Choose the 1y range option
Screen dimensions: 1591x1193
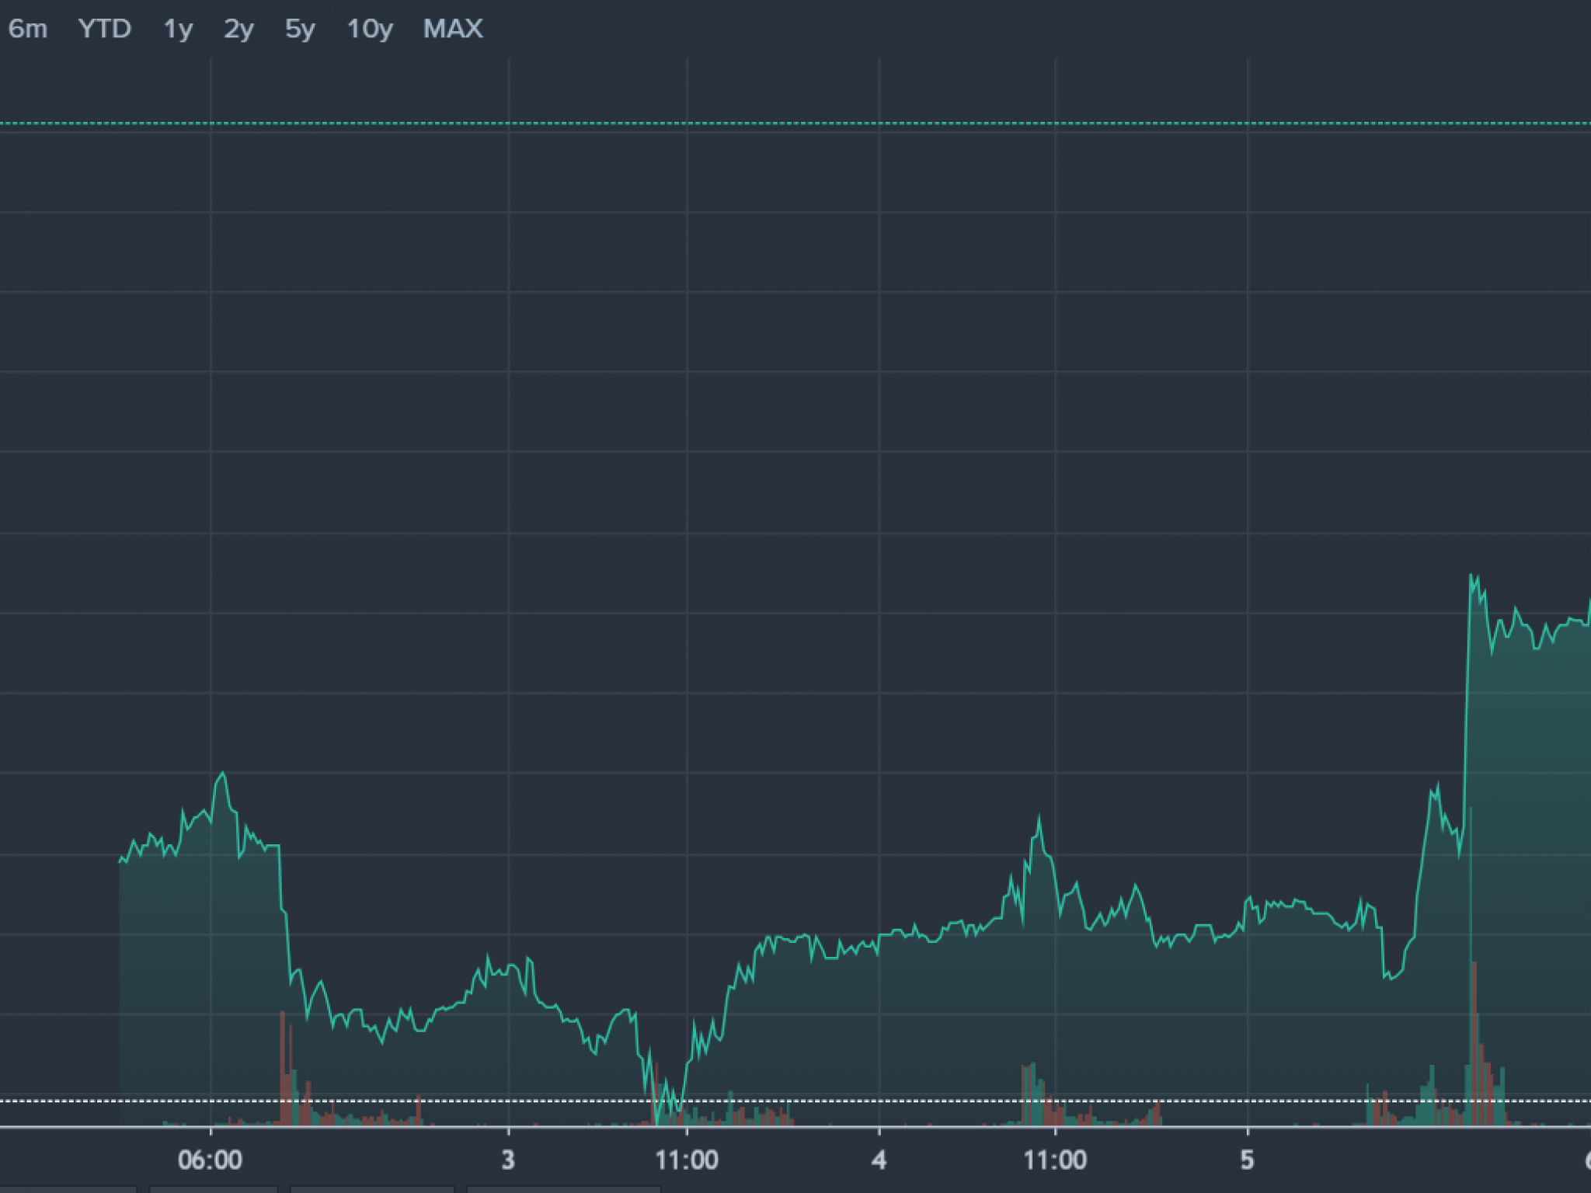[x=178, y=29]
